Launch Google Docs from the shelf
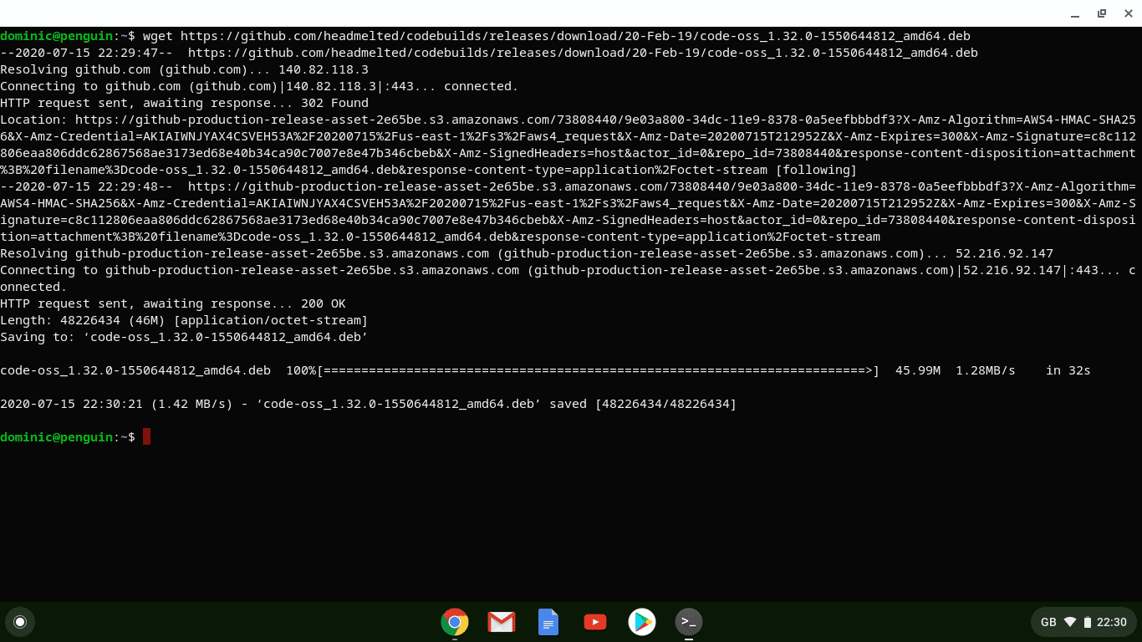The height and width of the screenshot is (642, 1142). pyautogui.click(x=548, y=622)
